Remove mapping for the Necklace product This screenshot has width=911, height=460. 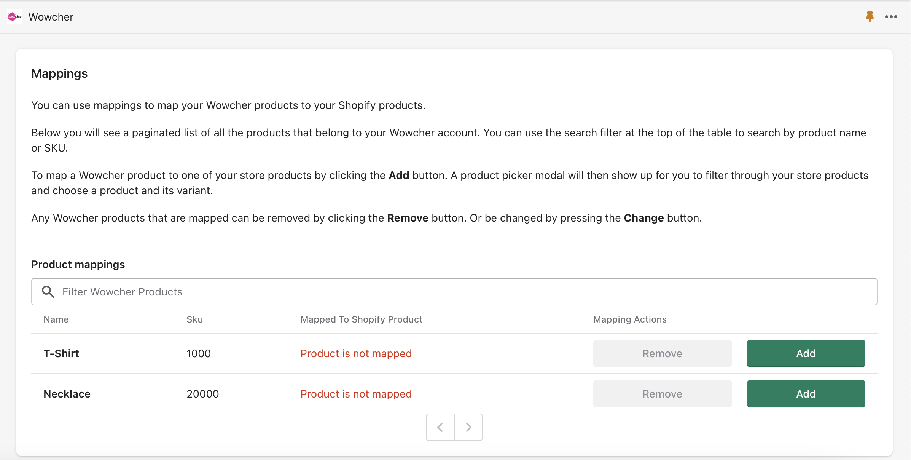click(662, 394)
